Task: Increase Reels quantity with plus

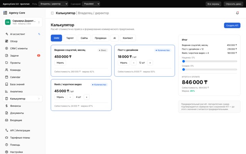Action: point(86,97)
